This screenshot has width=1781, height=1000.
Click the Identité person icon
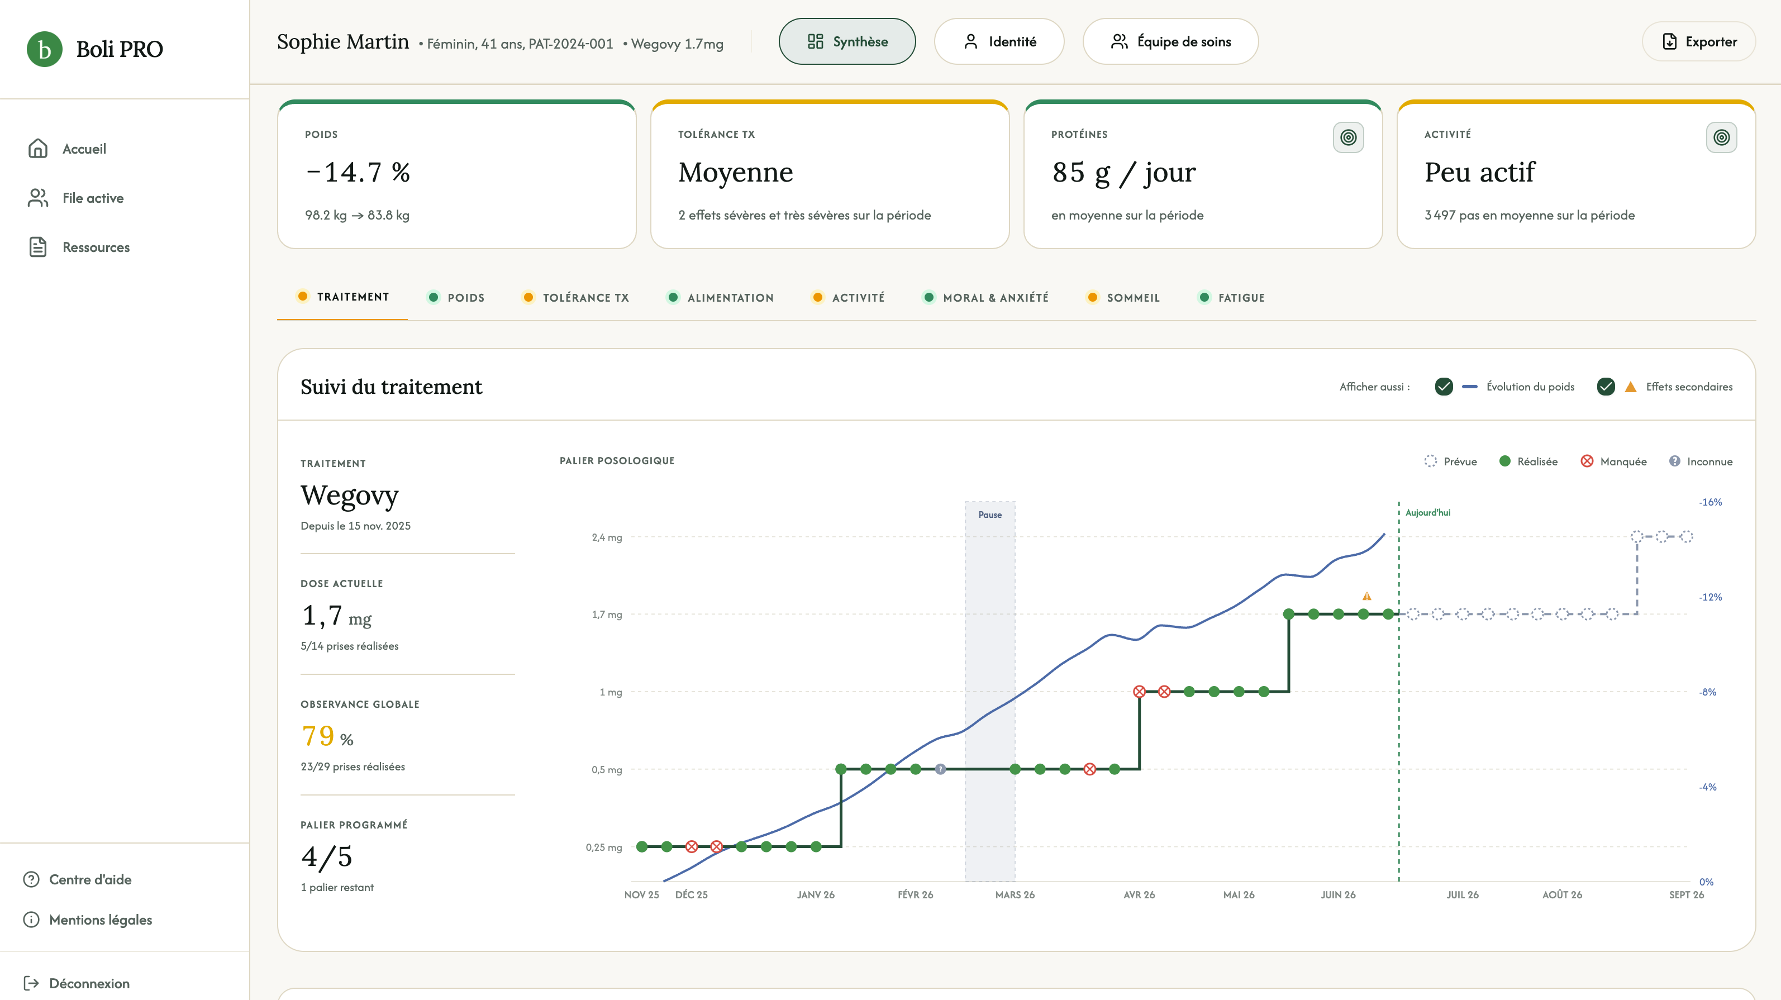[972, 41]
